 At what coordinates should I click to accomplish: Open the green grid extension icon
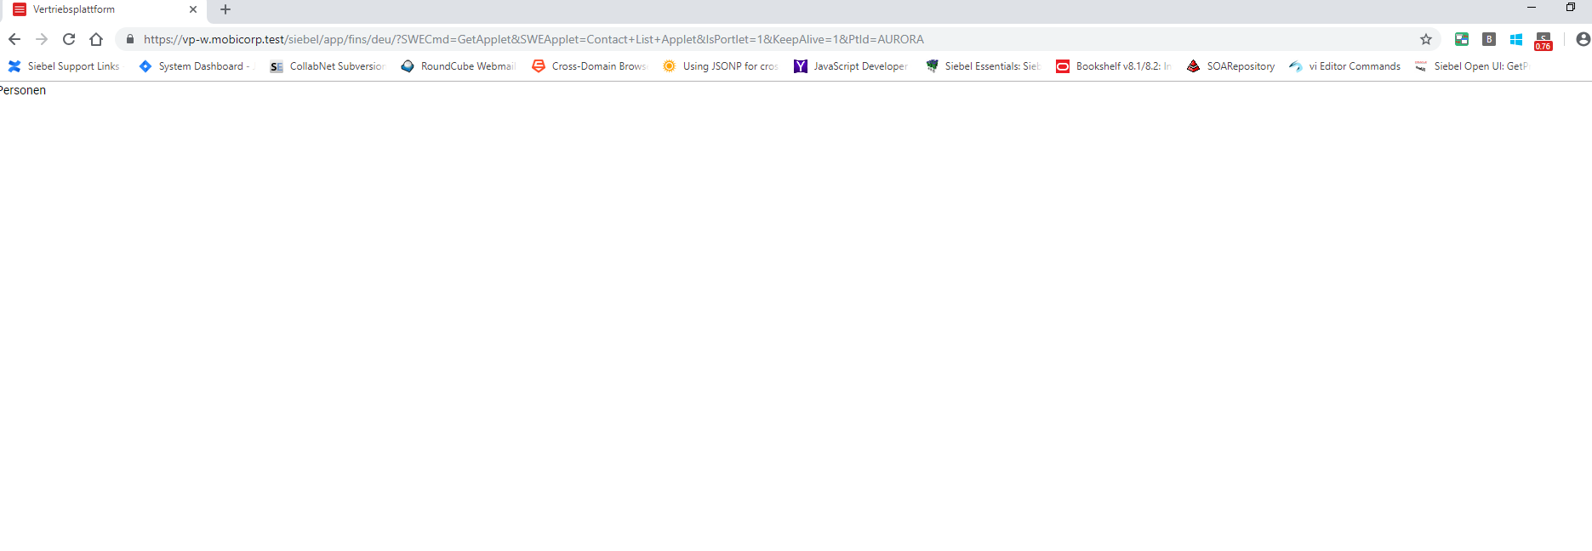[x=1462, y=39]
